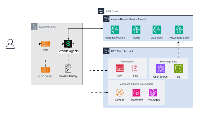This screenshot has height=121, width=206.
Task: Click AWS logo of HPE Zerto Account
Action: click(x=106, y=51)
